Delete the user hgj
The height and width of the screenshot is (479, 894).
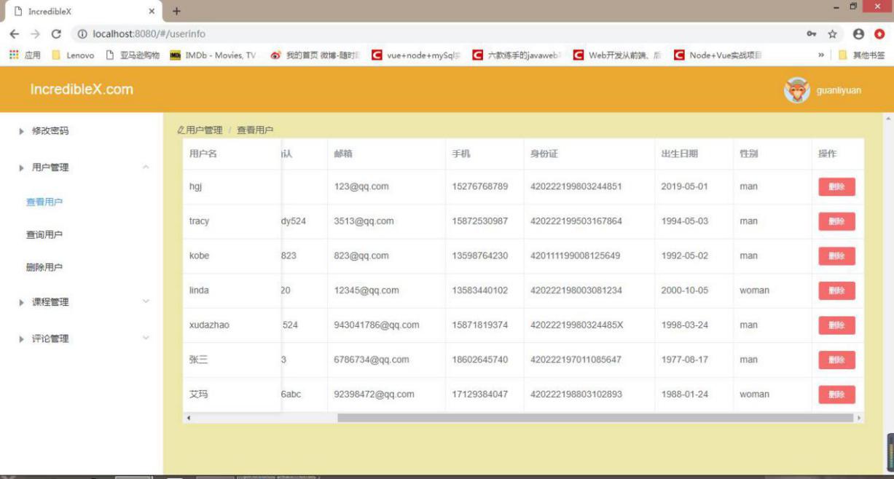point(836,186)
